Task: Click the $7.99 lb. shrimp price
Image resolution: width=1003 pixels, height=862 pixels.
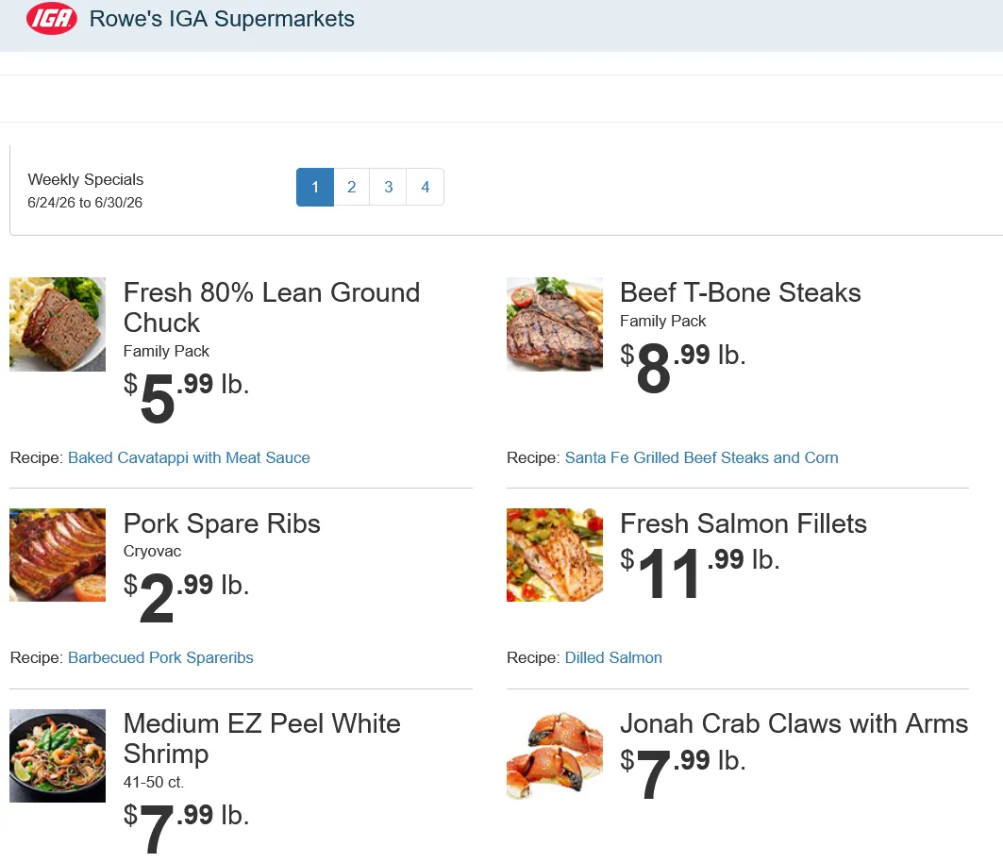Action: click(x=186, y=827)
